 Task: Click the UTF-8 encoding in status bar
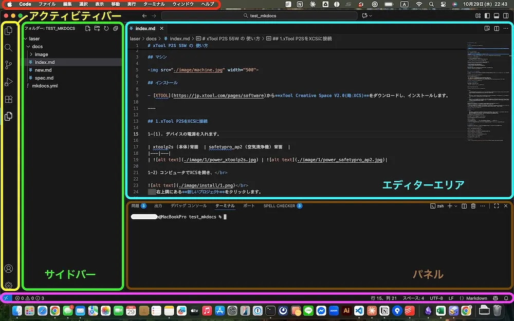[436, 298]
